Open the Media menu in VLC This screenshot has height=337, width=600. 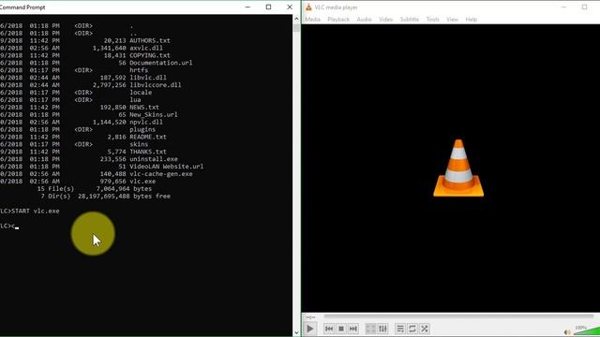[x=312, y=19]
